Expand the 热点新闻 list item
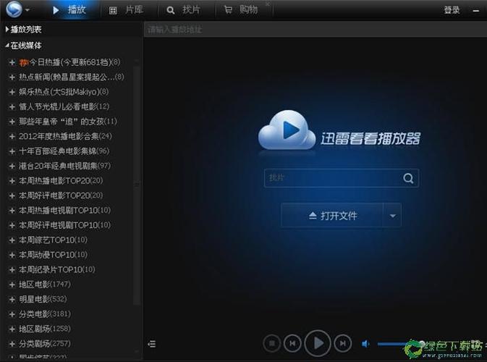This screenshot has width=487, height=362. click(x=12, y=77)
